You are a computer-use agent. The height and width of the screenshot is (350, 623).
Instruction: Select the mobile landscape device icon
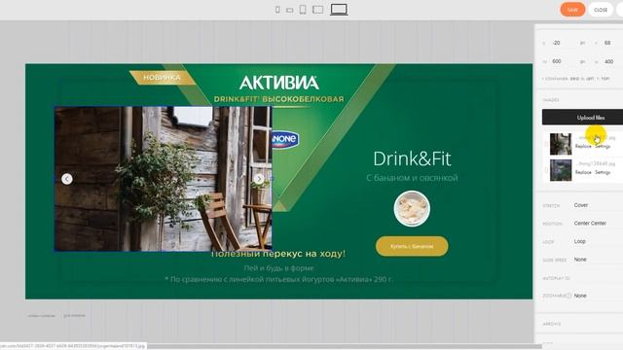point(290,10)
